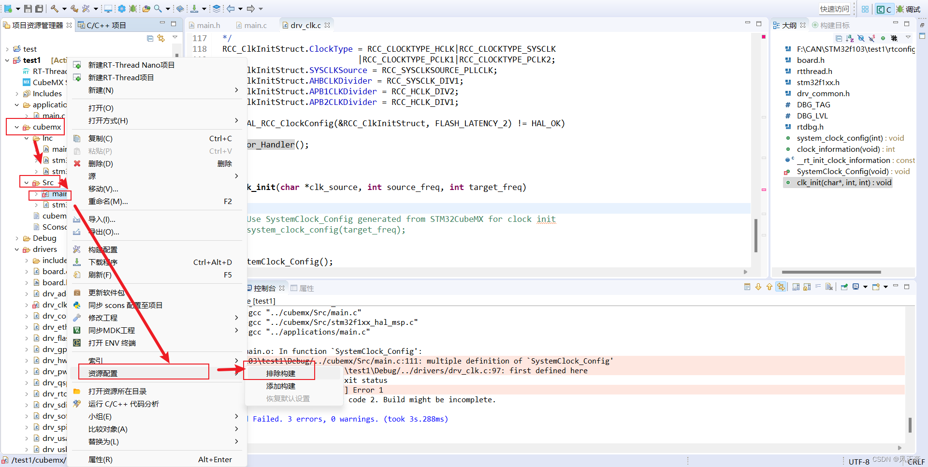Expand the Includes folder node
This screenshot has height=467, width=928.
click(17, 94)
